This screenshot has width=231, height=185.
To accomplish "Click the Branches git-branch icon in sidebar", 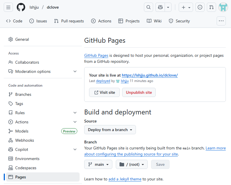I will 11,94.
